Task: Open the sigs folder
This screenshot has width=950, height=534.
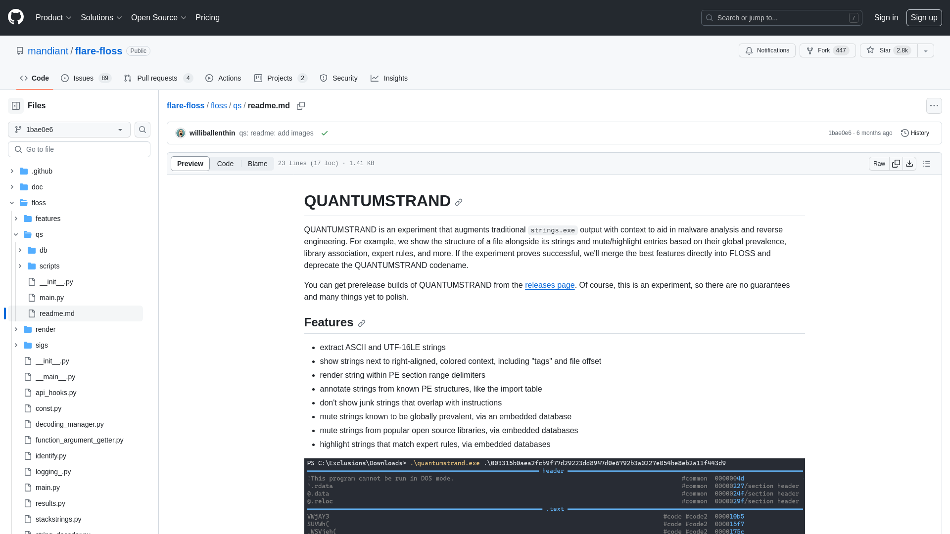Action: pos(42,345)
